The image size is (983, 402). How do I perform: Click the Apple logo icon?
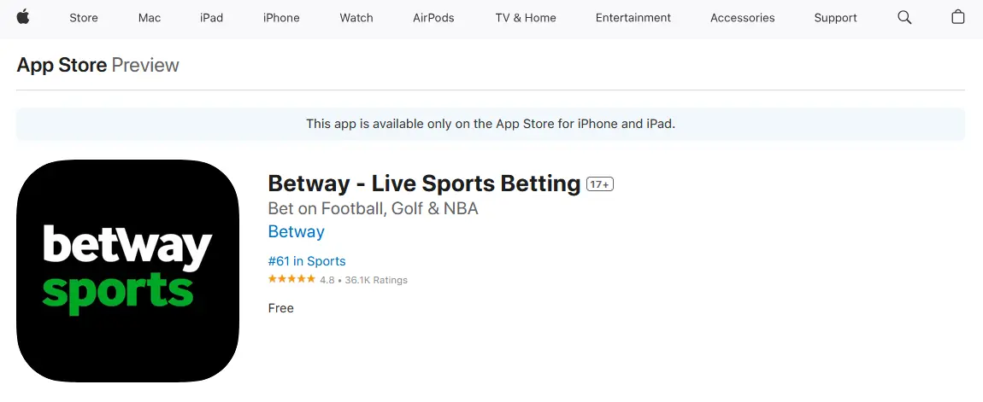click(23, 17)
